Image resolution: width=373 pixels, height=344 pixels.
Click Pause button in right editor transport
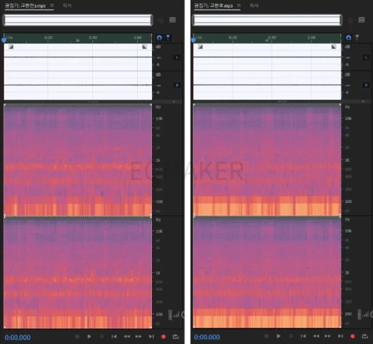(291, 336)
